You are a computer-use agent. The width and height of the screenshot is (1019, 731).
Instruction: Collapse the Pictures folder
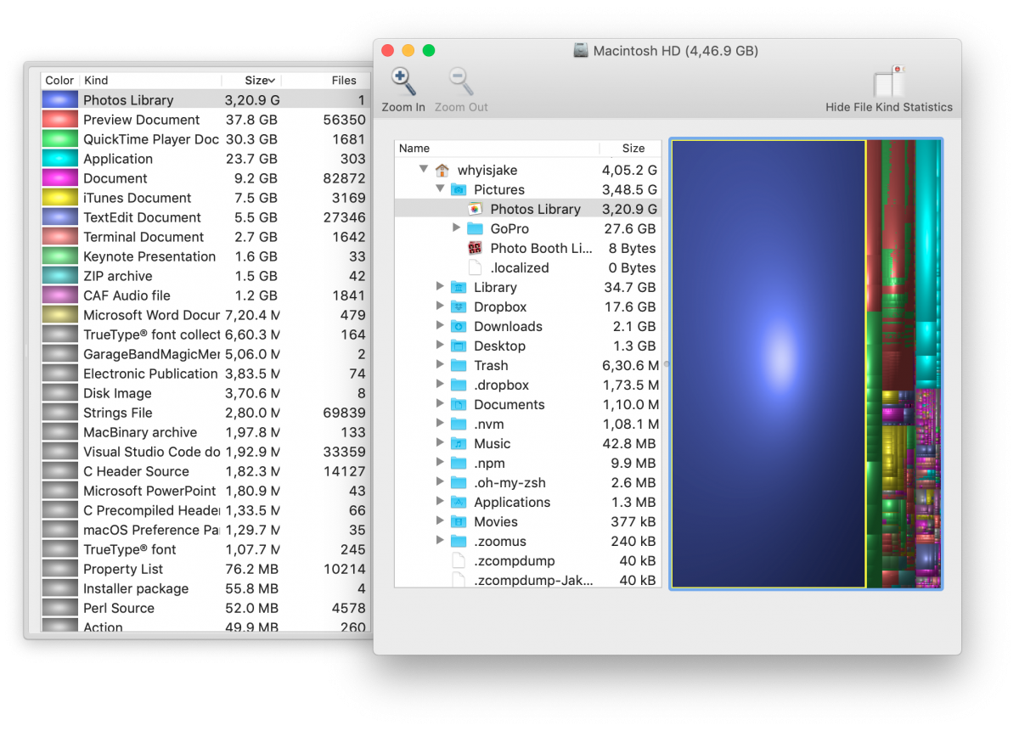click(439, 189)
